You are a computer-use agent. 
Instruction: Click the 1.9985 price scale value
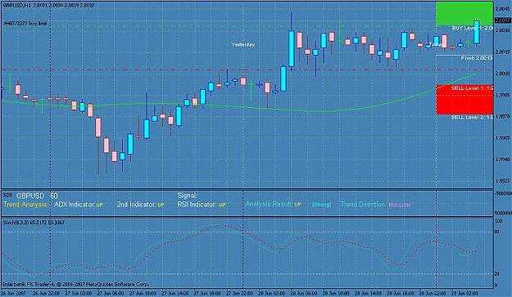pyautogui.click(x=503, y=95)
